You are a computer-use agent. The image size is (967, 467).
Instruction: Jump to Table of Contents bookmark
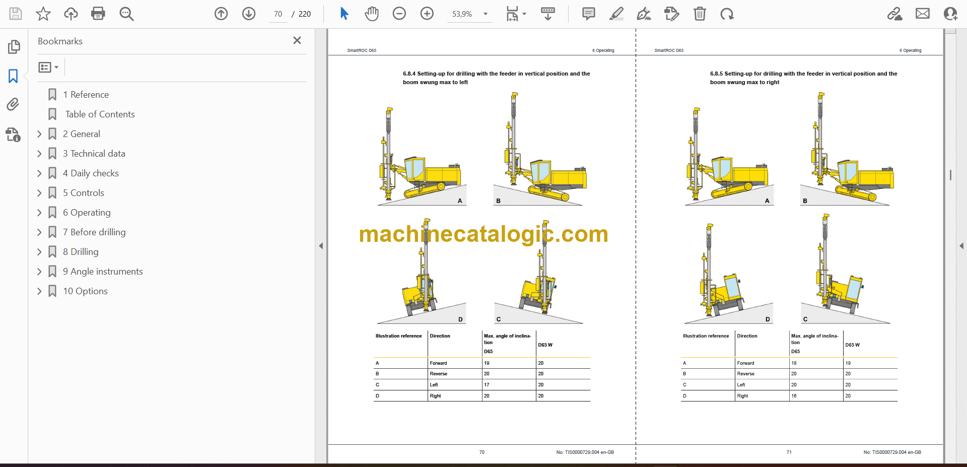(x=100, y=114)
